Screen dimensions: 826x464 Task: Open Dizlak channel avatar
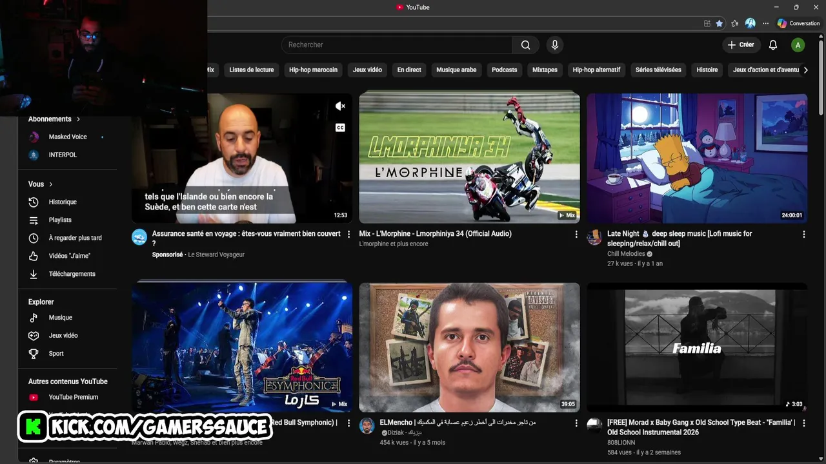[x=367, y=426]
